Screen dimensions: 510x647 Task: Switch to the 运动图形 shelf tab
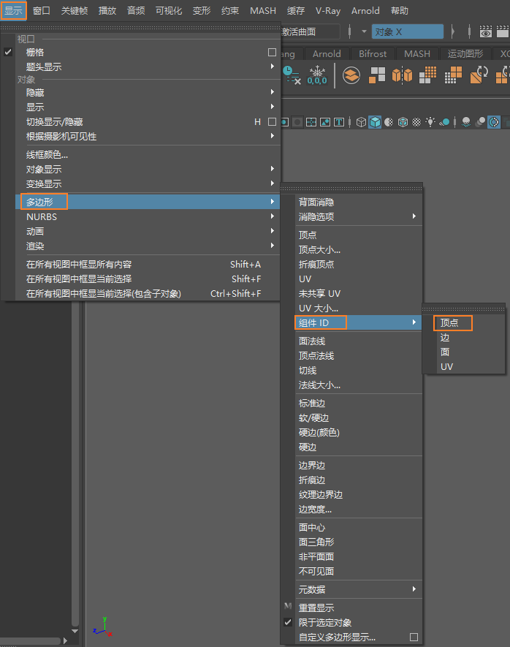pyautogui.click(x=465, y=54)
